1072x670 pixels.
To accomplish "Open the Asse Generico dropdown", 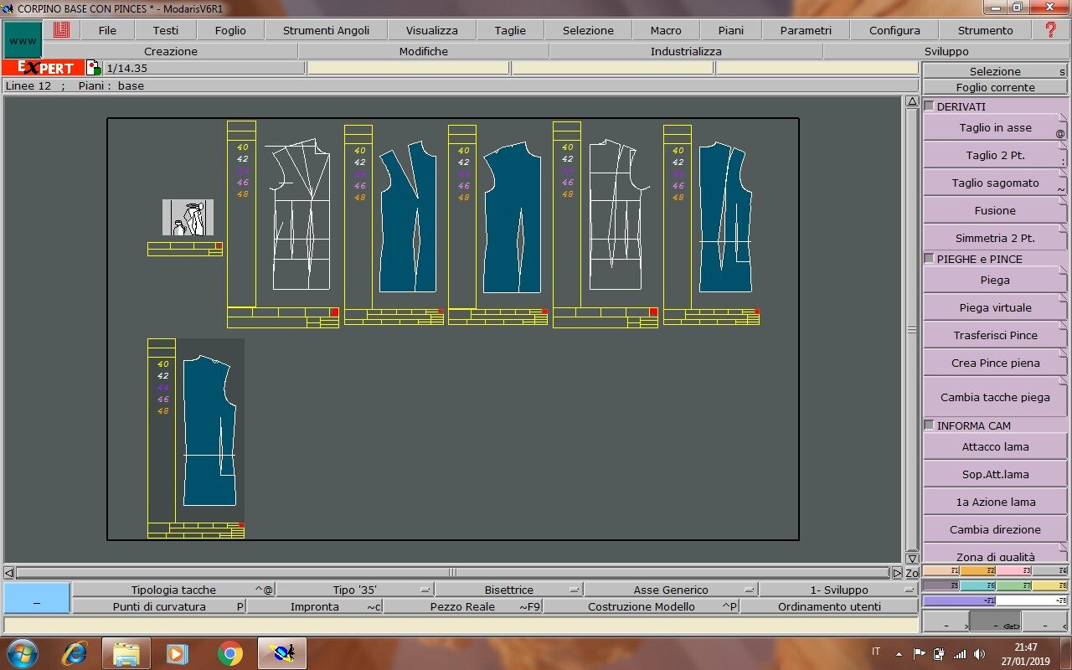I will [x=671, y=590].
